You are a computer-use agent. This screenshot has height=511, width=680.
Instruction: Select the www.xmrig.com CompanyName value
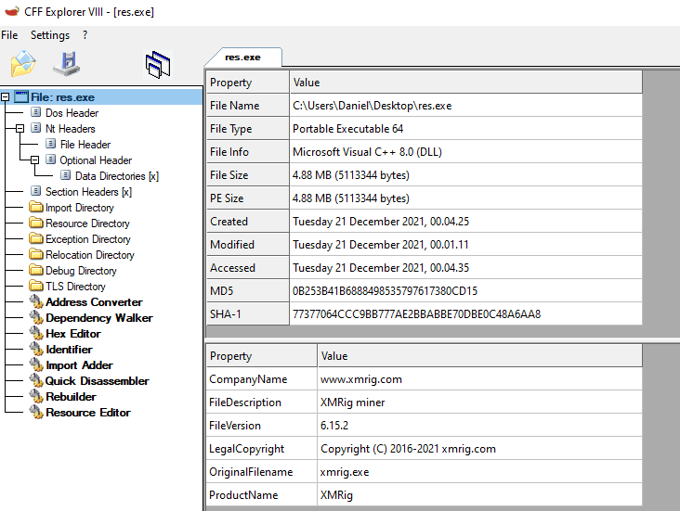(480, 379)
